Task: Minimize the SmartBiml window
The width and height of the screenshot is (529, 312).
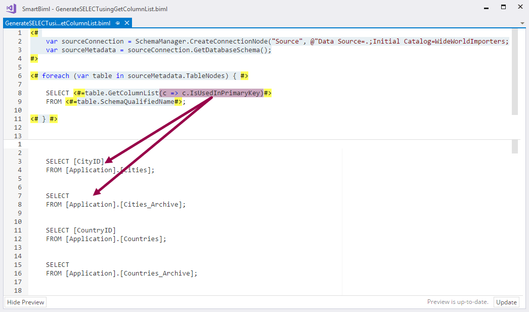Action: coord(486,7)
